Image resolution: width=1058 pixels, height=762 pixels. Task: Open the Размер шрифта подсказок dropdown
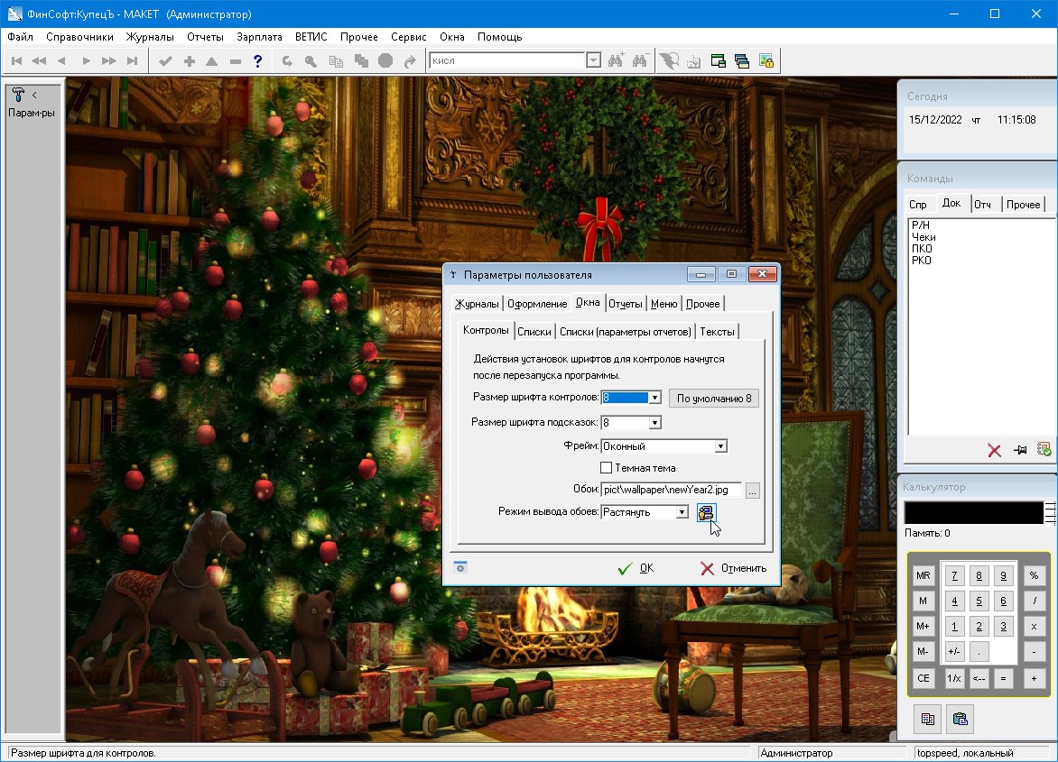tap(654, 422)
